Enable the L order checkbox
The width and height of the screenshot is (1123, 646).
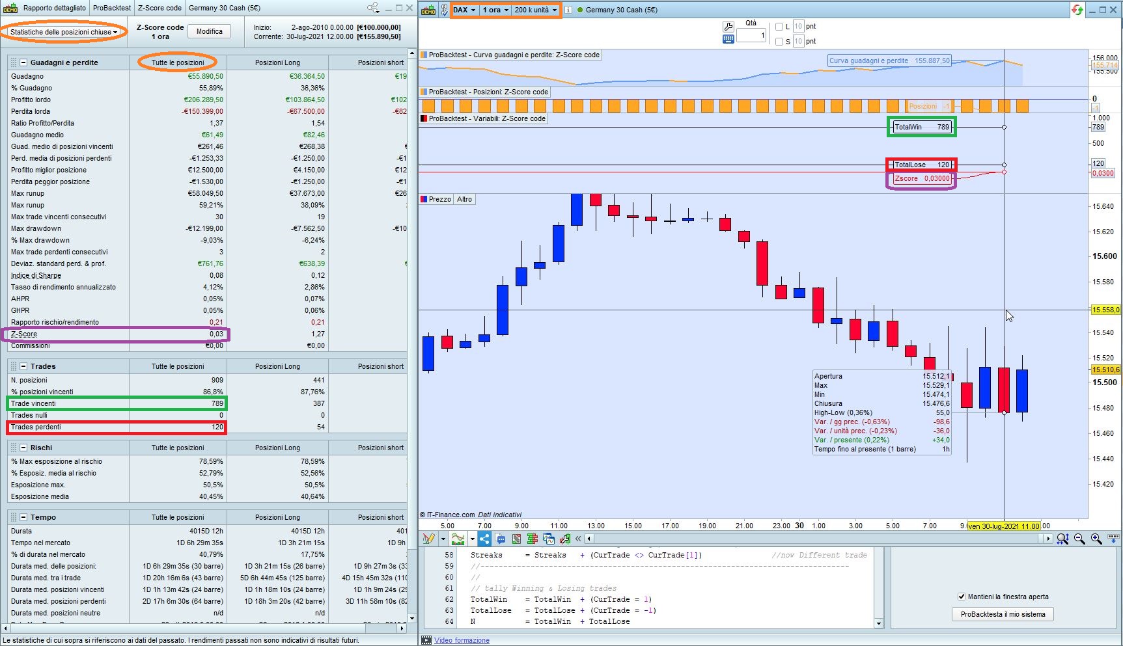click(779, 27)
